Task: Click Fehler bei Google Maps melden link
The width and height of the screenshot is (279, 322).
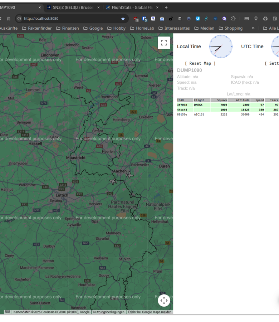Action: [150, 312]
